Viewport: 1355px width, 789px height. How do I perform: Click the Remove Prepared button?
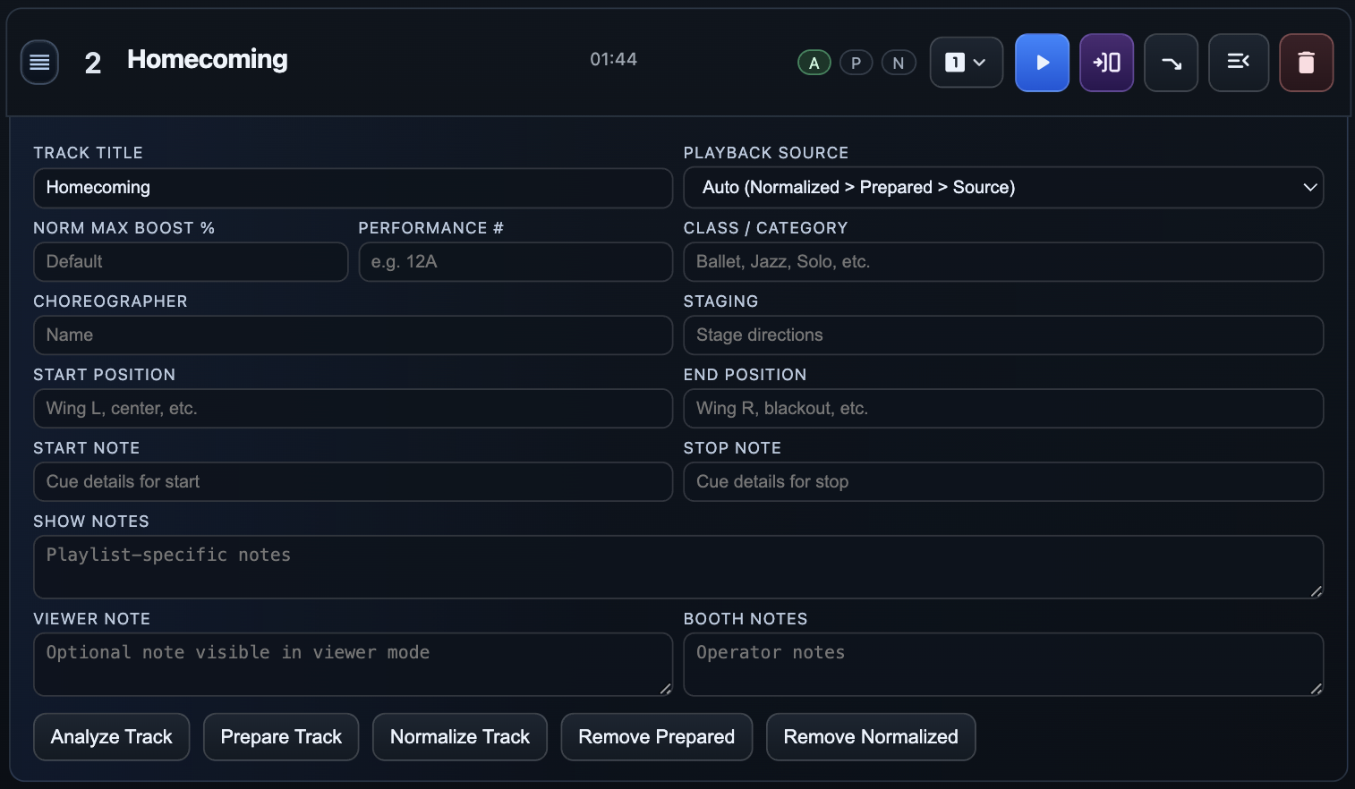657,737
